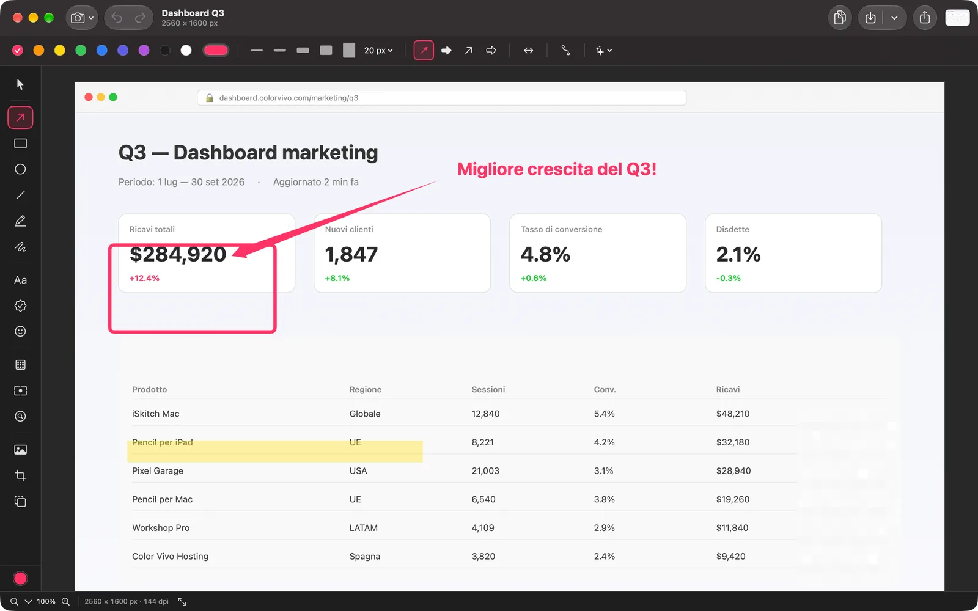Click the pixelate blur tool
978x611 pixels.
click(x=20, y=365)
